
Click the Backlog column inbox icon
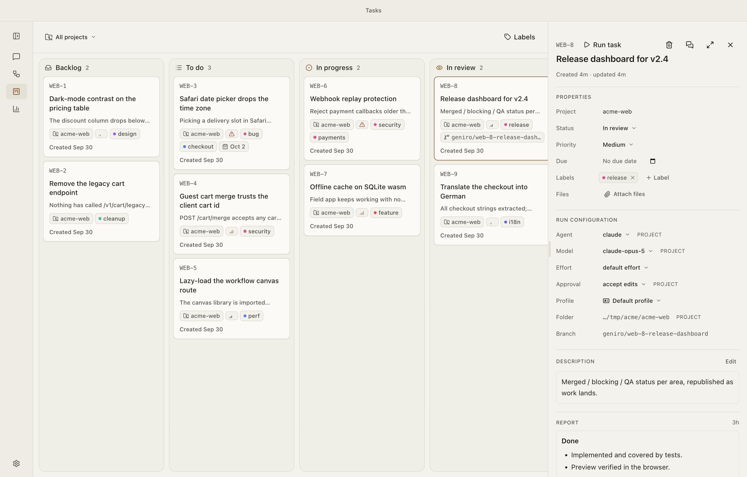48,68
